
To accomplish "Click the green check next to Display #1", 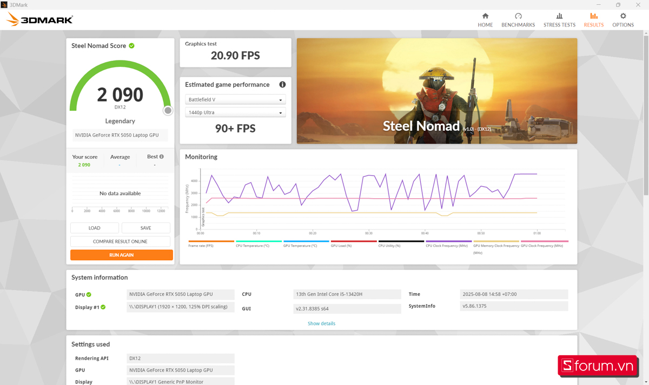I will pos(103,307).
